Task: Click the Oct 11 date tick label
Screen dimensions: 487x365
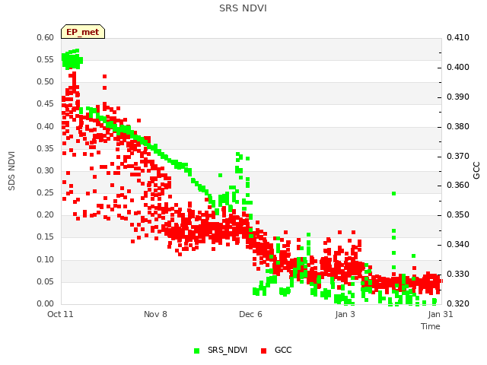Action: pos(60,314)
